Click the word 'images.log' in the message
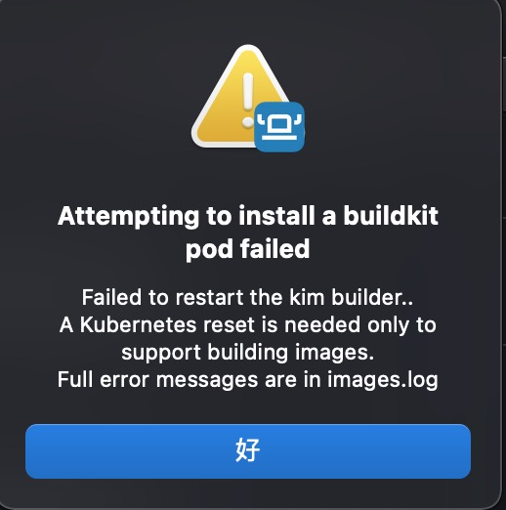 (x=383, y=380)
